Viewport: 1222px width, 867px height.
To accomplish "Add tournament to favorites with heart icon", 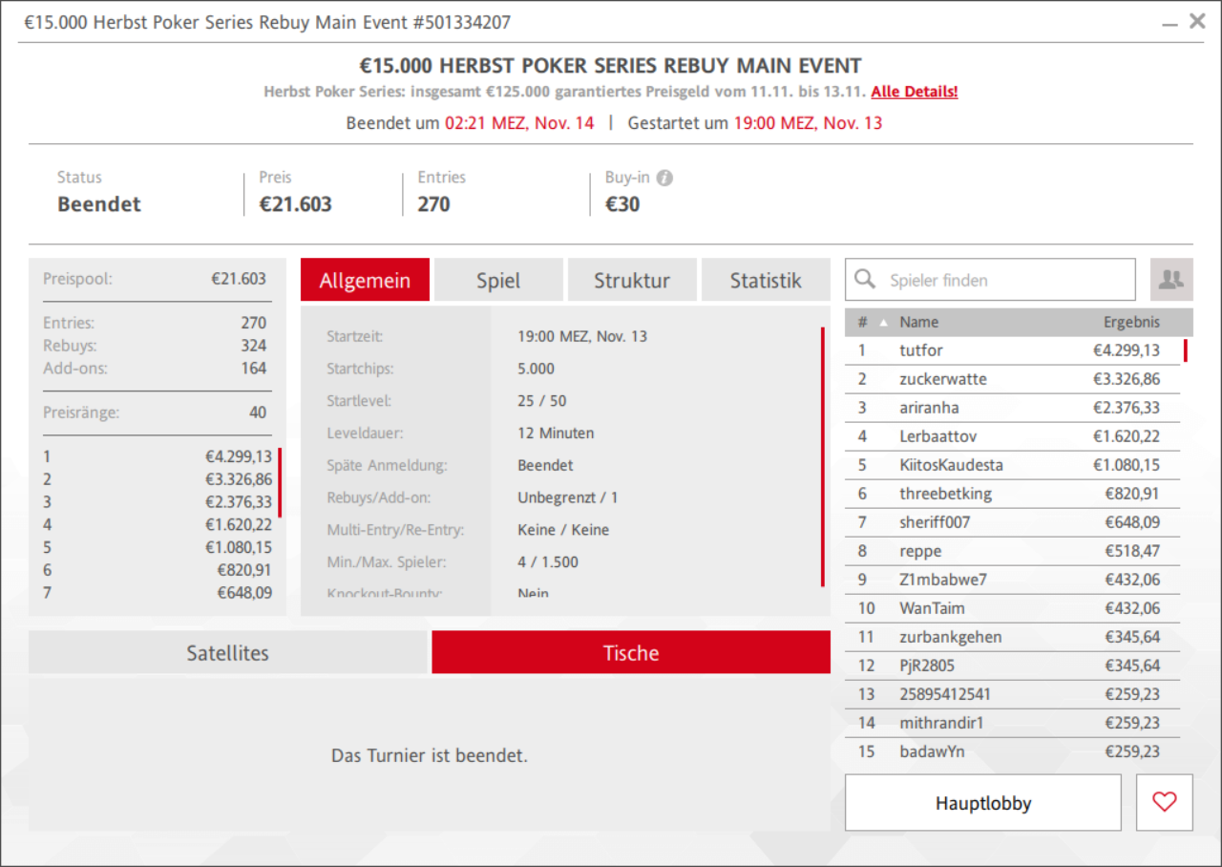I will (x=1164, y=803).
